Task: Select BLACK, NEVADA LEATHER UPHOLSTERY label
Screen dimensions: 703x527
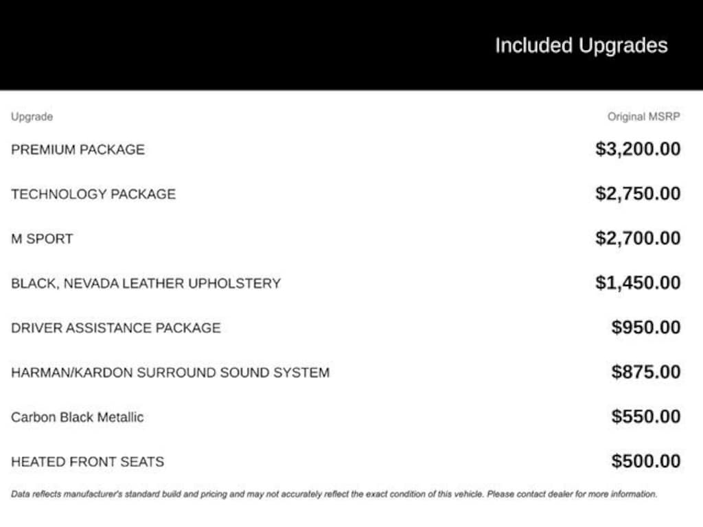Action: pyautogui.click(x=146, y=283)
